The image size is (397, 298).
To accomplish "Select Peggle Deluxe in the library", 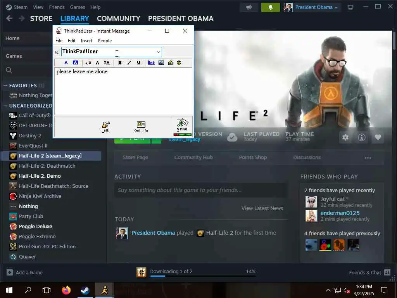I will point(35,227).
